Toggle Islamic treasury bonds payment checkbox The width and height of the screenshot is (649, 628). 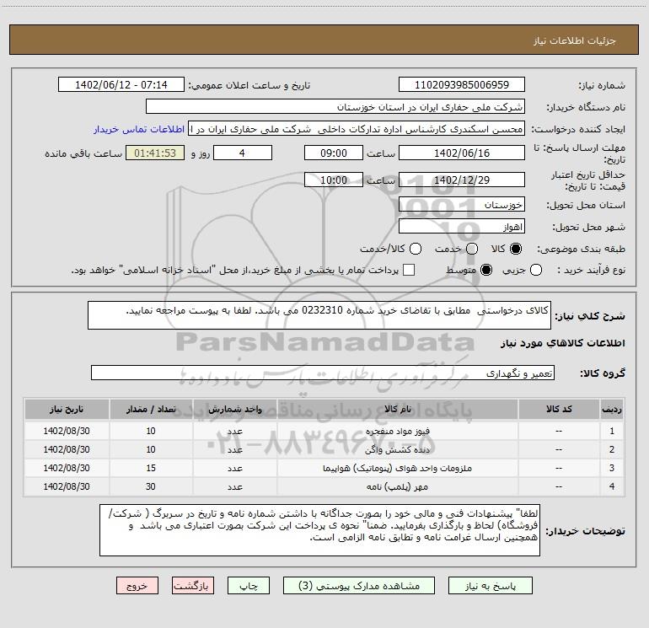[409, 270]
